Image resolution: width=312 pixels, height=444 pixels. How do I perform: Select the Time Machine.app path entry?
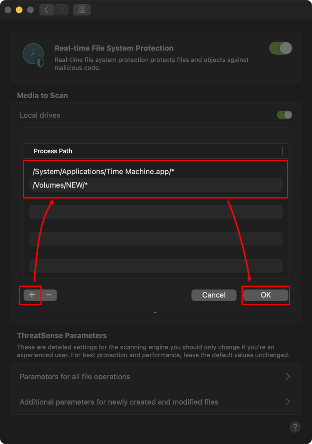click(104, 172)
